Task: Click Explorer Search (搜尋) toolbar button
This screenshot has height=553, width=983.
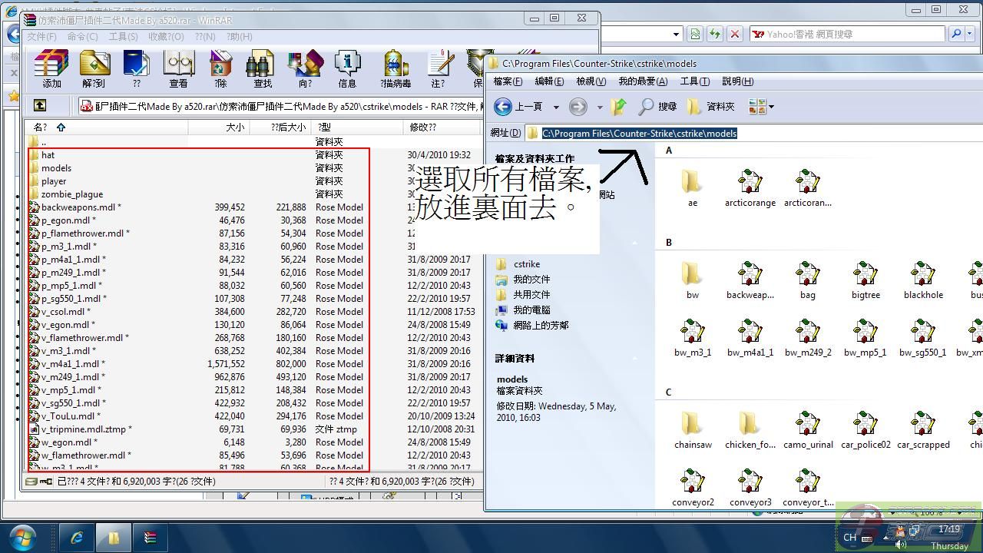Action: tap(657, 107)
